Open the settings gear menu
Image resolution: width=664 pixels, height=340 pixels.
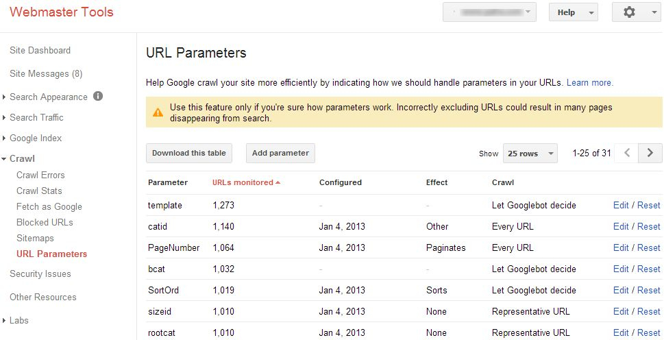tap(636, 12)
